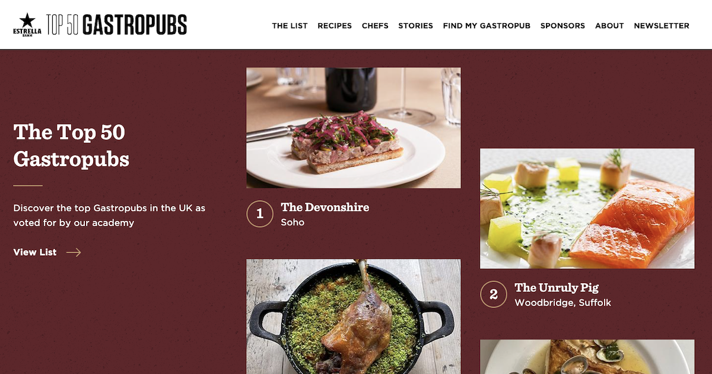The width and height of the screenshot is (712, 374).
Task: Click the clam dish photo at bottom right
Action: point(587,357)
